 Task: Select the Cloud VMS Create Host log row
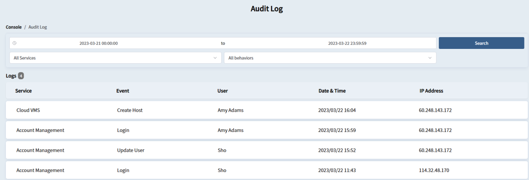[x=266, y=110]
